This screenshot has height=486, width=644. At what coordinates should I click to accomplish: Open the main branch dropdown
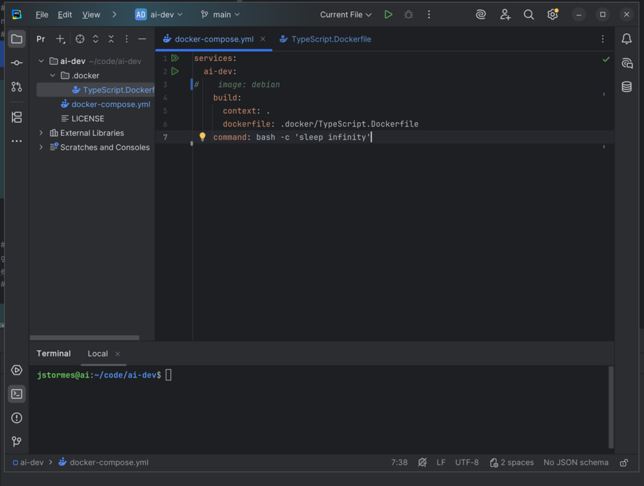220,14
